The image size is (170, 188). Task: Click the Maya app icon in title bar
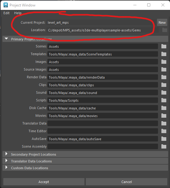tap(6, 5)
